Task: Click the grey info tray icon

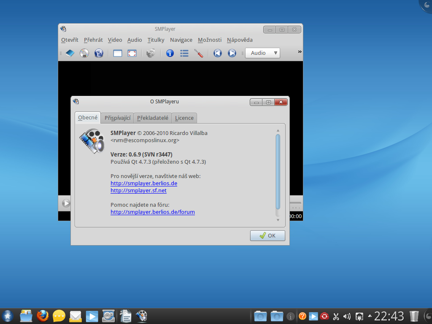Action: (290, 316)
